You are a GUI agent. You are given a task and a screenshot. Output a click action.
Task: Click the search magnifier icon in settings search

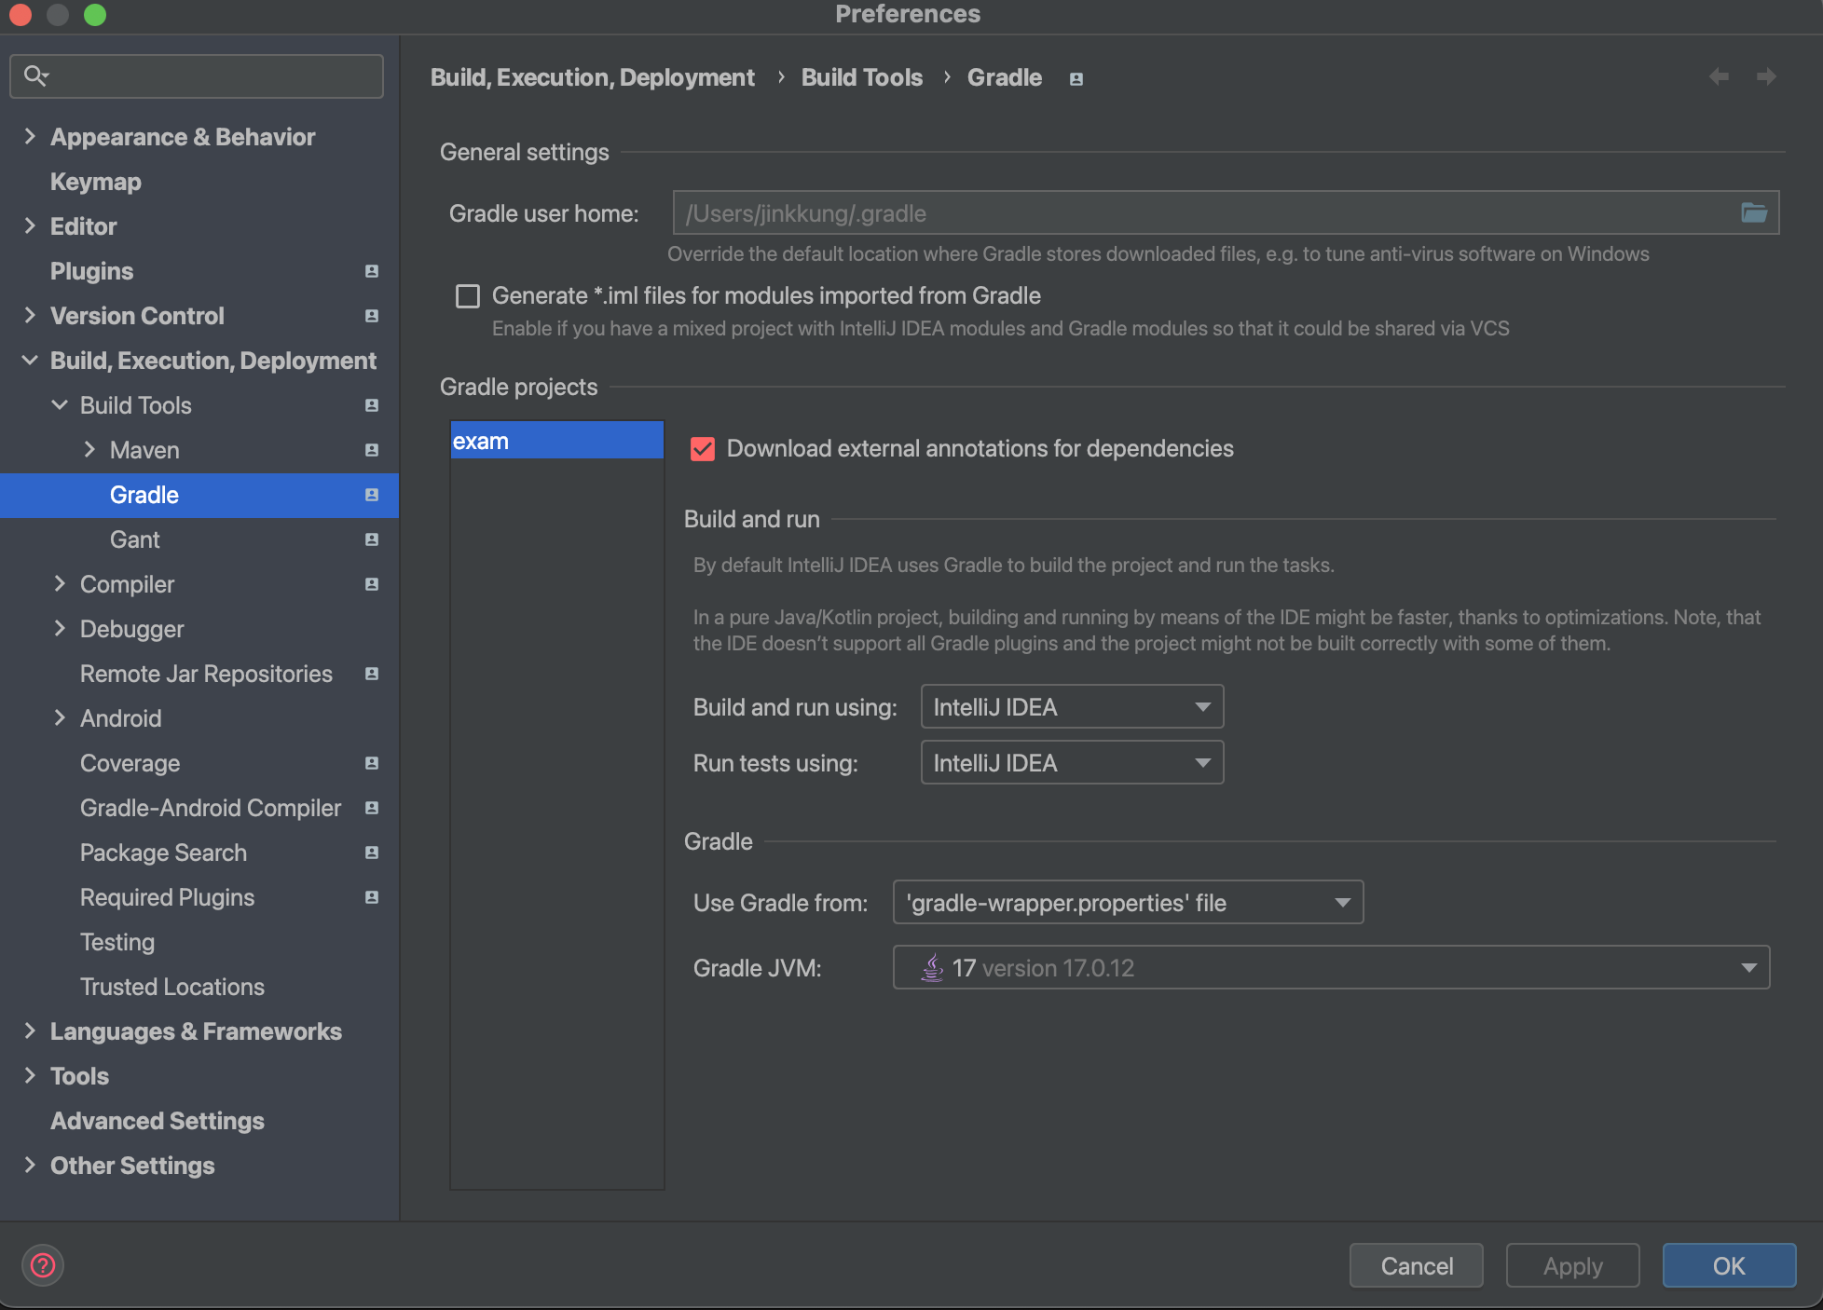point(35,75)
